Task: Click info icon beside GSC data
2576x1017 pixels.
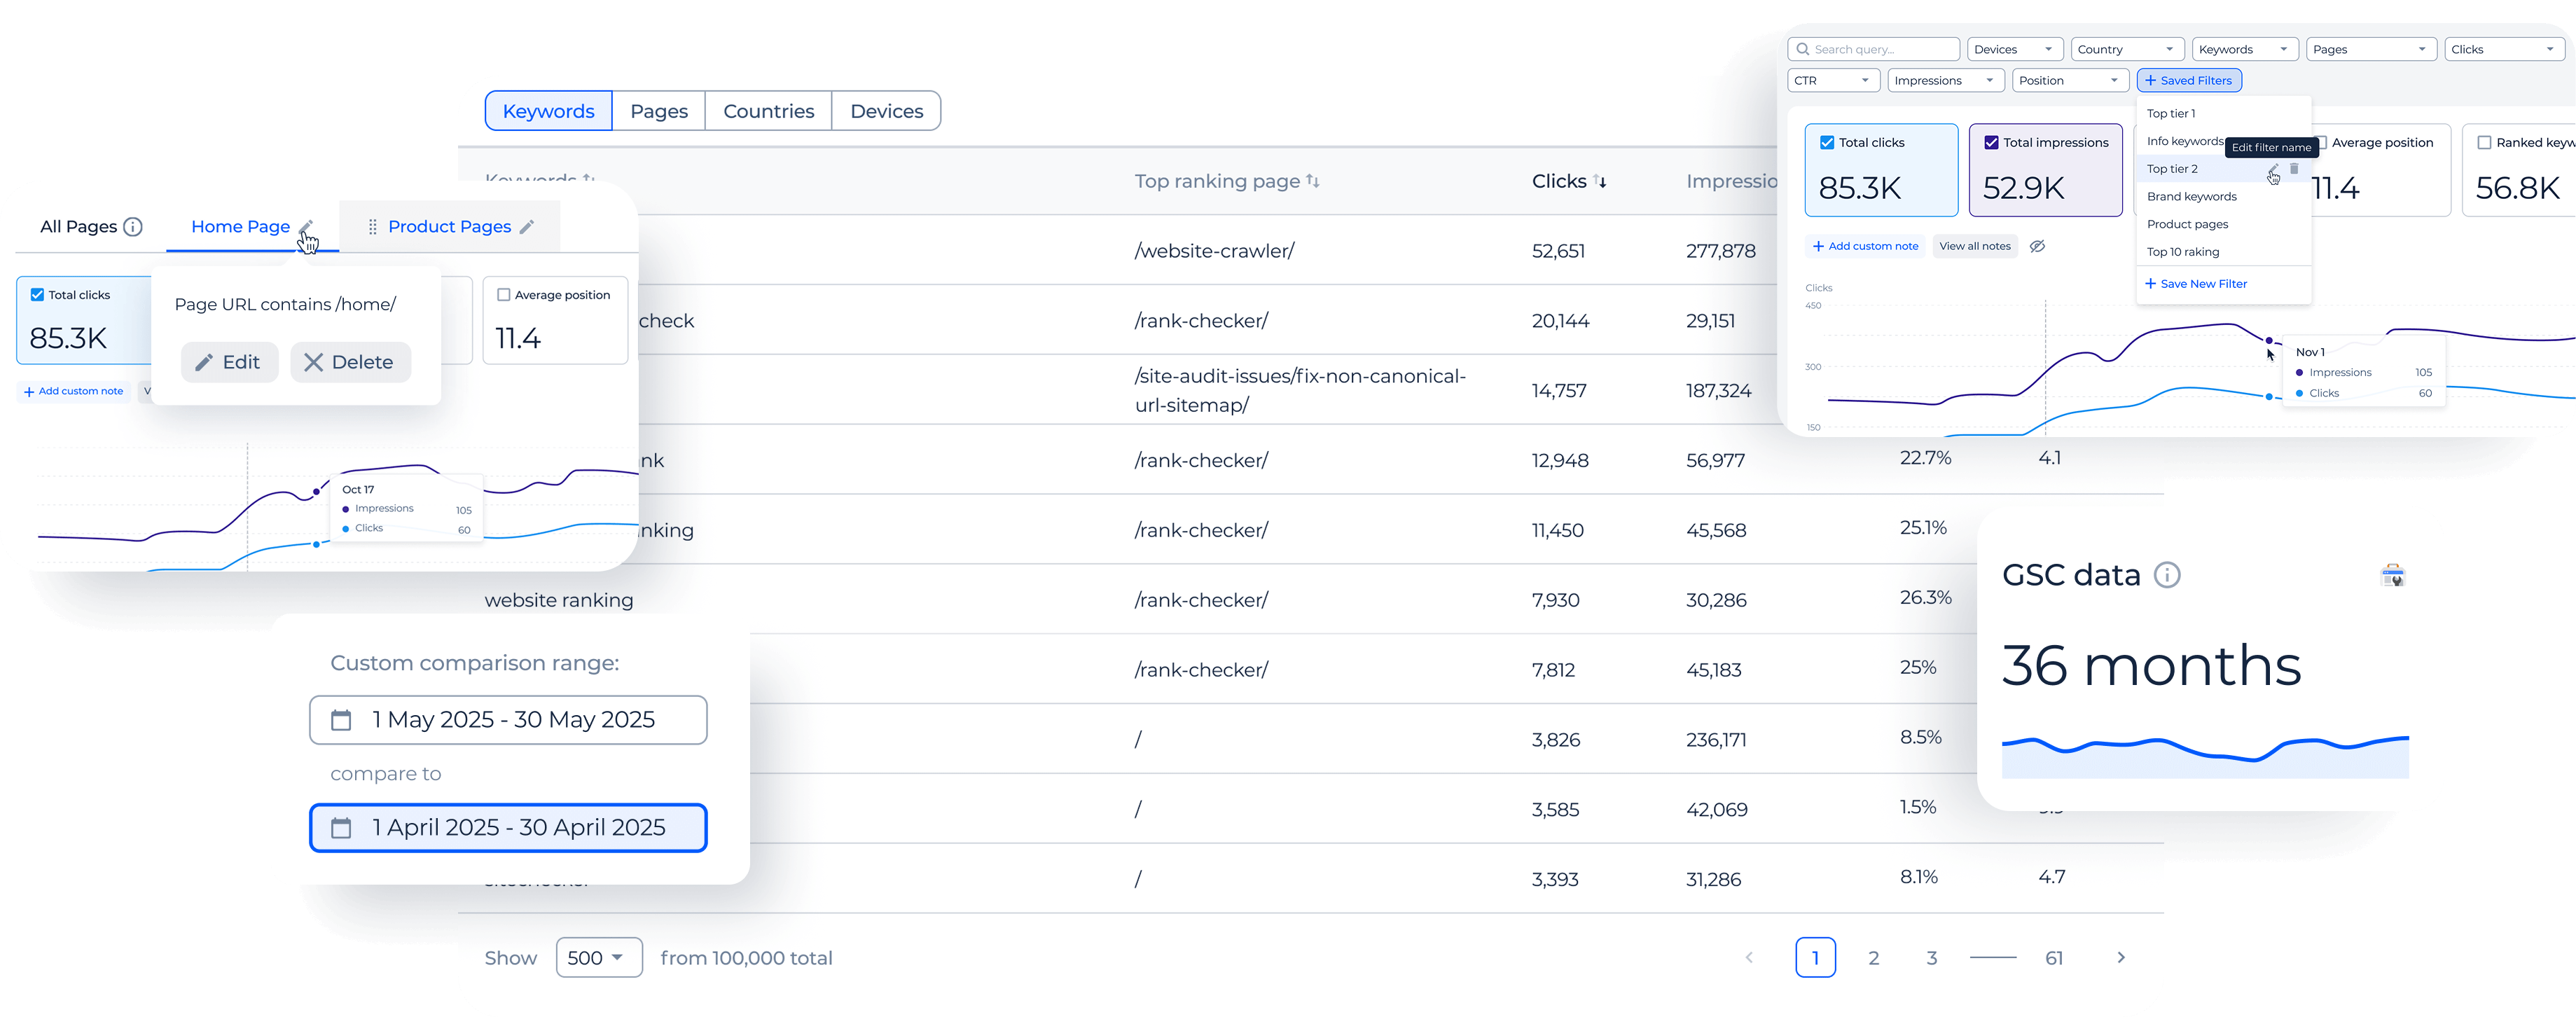Action: tap(2166, 575)
